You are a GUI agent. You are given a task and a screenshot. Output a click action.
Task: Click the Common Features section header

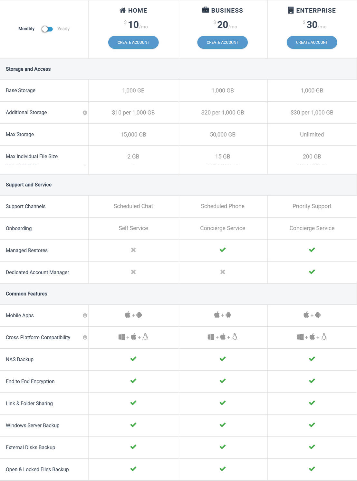pos(26,294)
